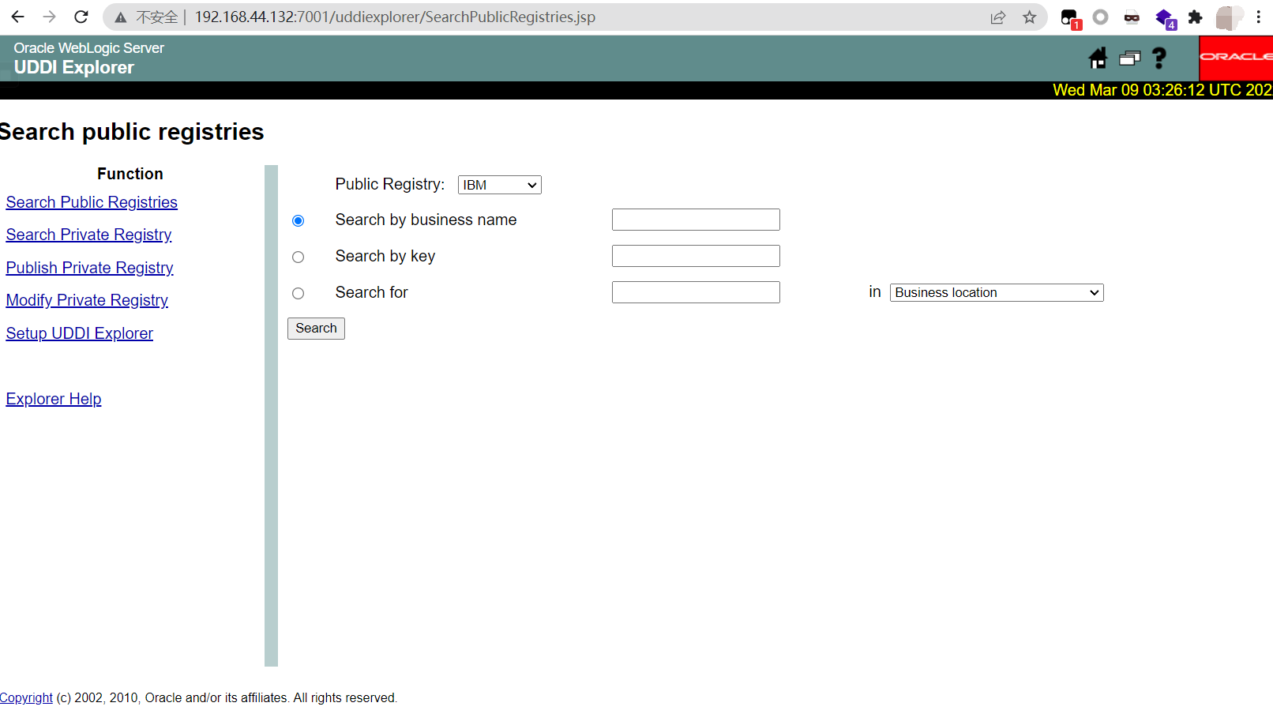Select the Search by key radio button
The height and width of the screenshot is (714, 1273).
(x=298, y=257)
